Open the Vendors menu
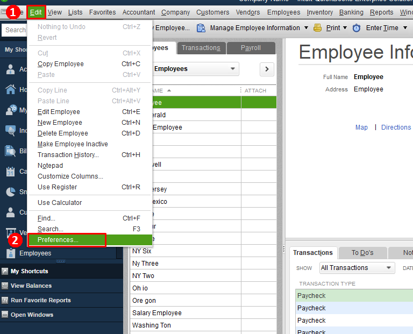 point(248,12)
